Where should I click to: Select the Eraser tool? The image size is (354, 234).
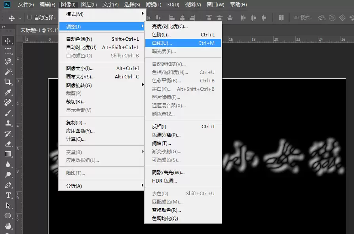8,144
